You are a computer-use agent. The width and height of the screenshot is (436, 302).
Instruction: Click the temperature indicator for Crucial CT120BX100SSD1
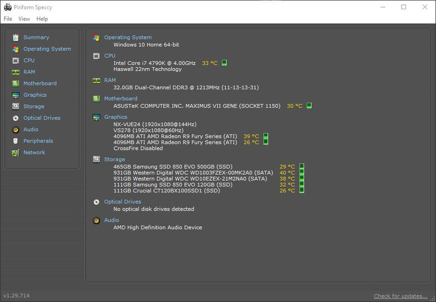coord(302,190)
